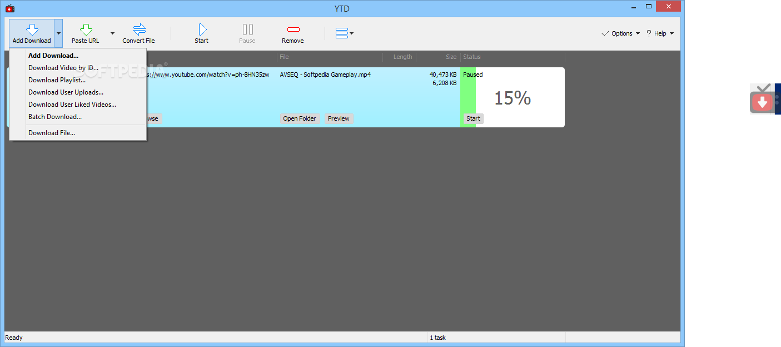This screenshot has width=781, height=347.
Task: Select Download Video by ID...
Action: [x=78, y=68]
